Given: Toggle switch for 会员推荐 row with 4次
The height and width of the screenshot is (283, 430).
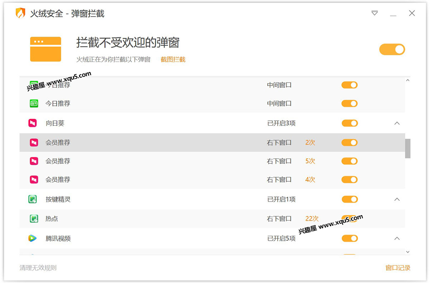Looking at the screenshot, I should (x=349, y=179).
